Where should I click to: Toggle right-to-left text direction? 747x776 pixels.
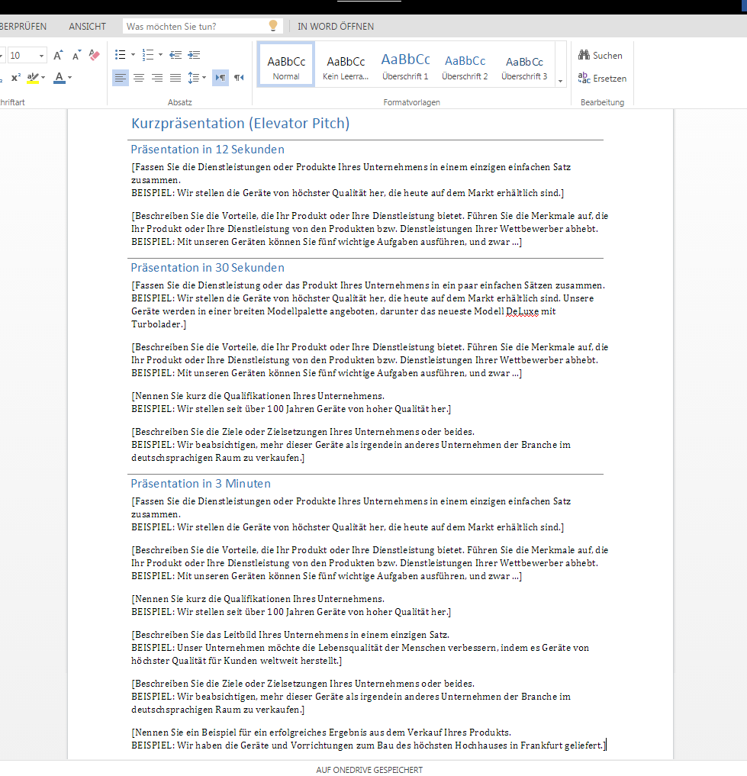tap(239, 78)
